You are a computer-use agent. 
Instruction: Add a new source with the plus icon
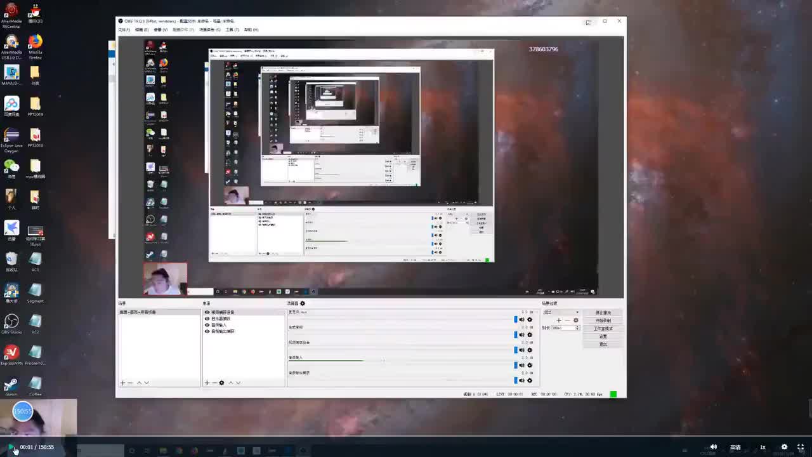207,383
